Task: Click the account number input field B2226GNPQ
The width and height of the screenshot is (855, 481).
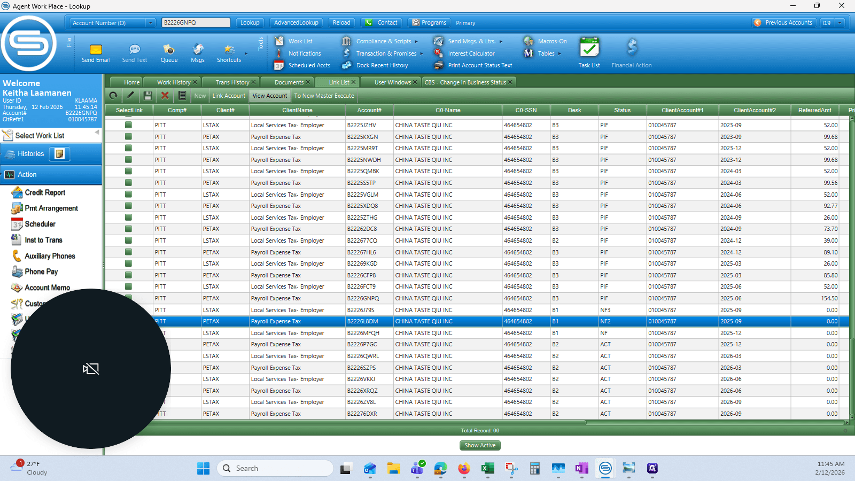Action: (196, 22)
